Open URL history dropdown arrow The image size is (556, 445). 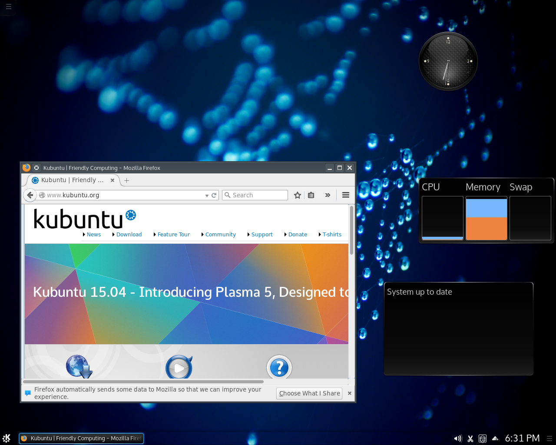[207, 196]
